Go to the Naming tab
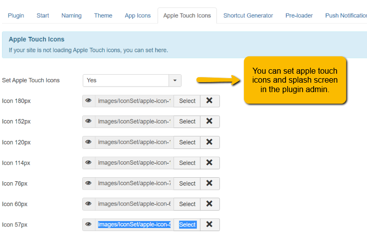This screenshot has height=236, width=367. (71, 15)
